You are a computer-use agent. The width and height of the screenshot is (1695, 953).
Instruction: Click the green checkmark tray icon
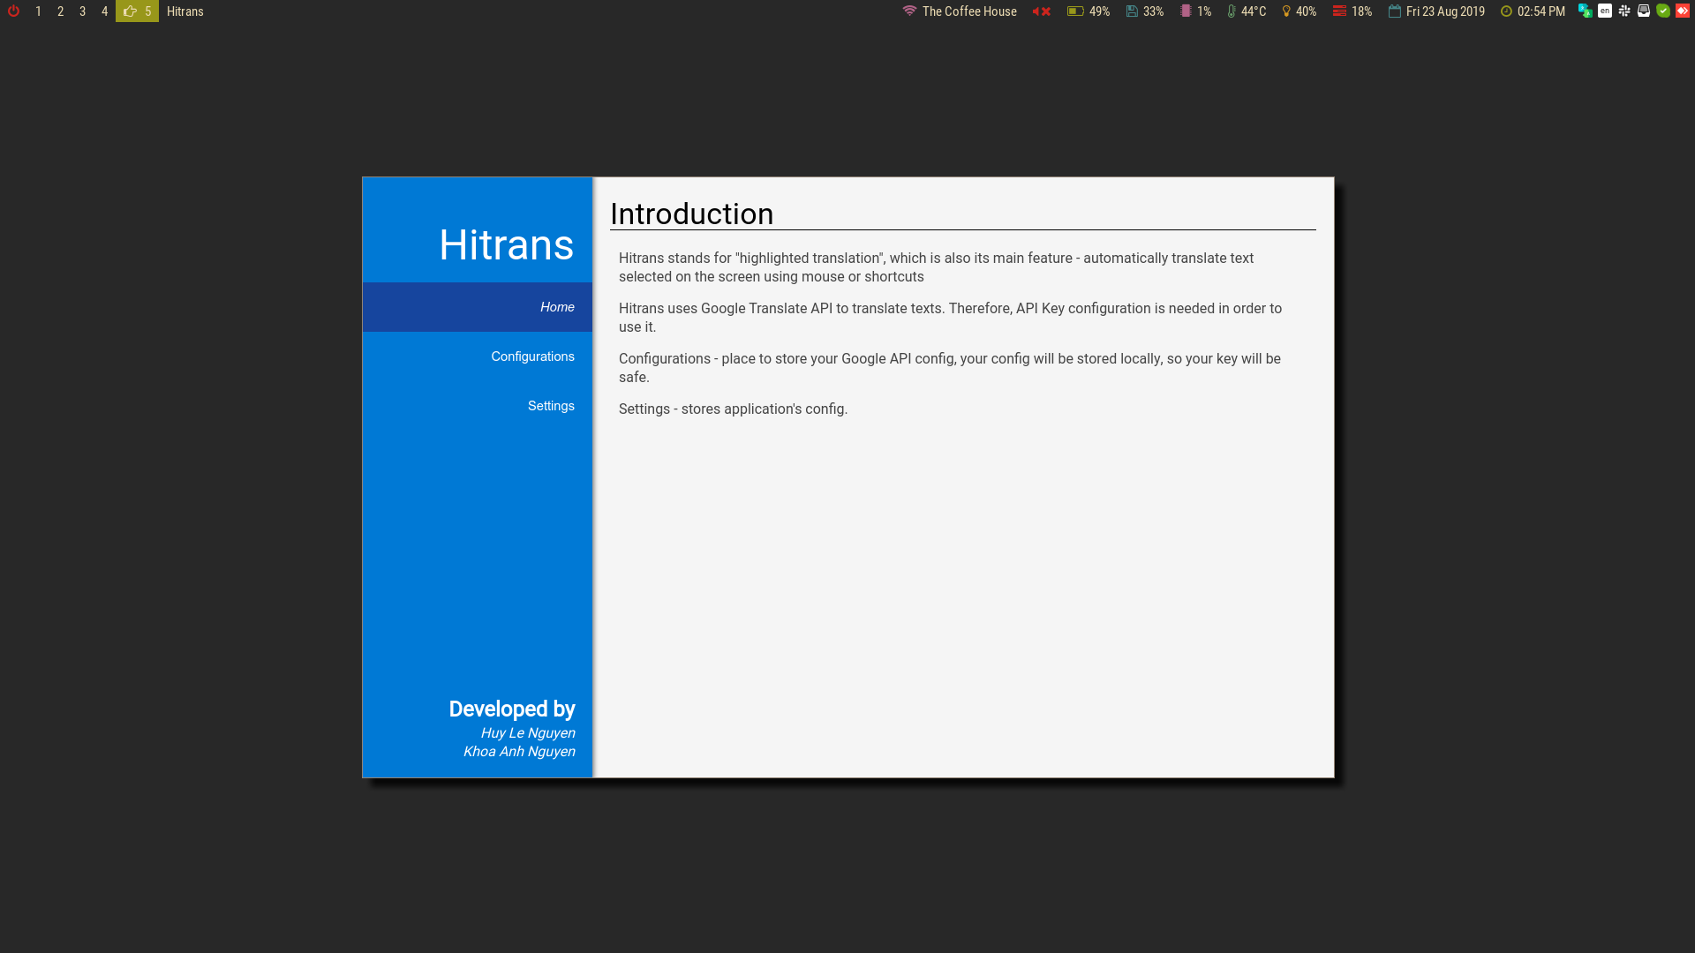click(x=1663, y=11)
